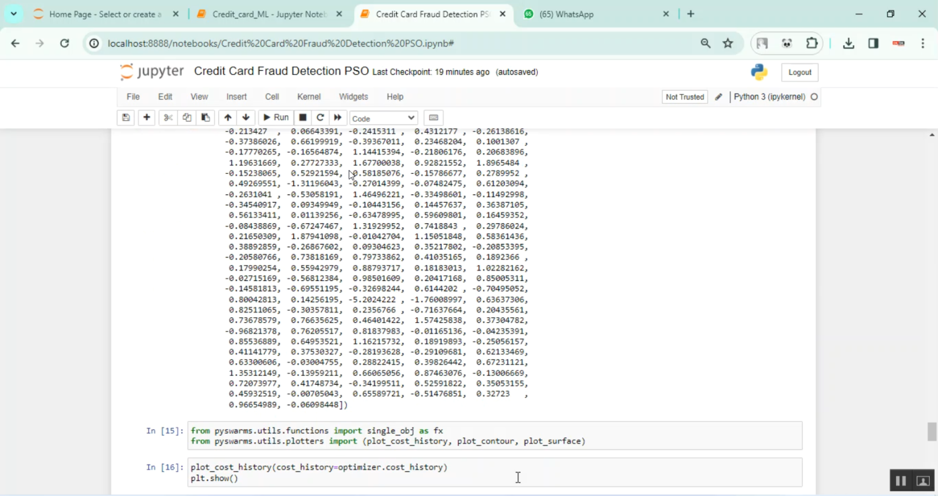Screen dimensions: 938x496
Task: Restart the kernel using circular arrow
Action: [320, 118]
